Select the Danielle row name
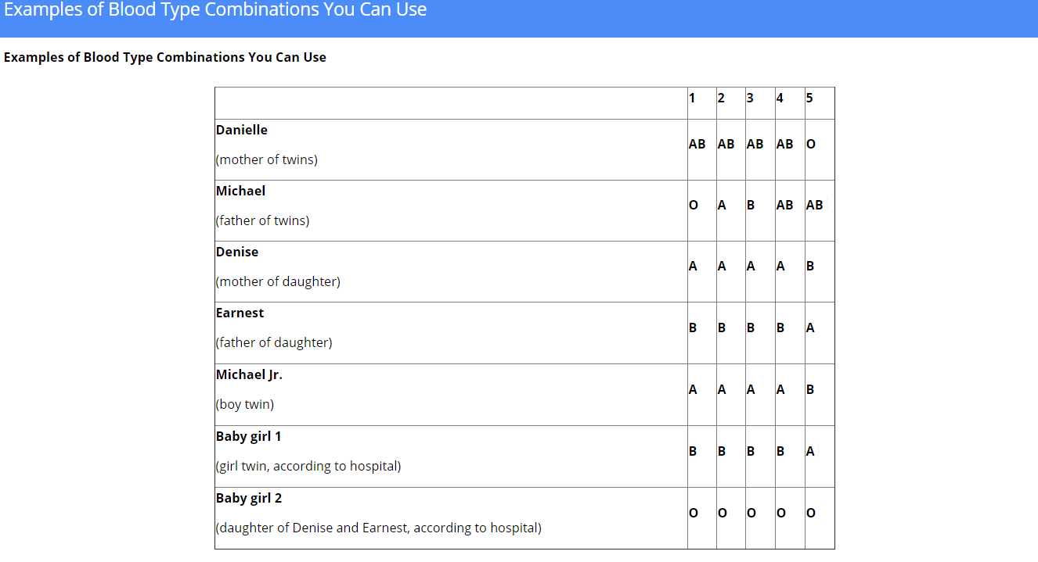The width and height of the screenshot is (1038, 562). point(242,130)
